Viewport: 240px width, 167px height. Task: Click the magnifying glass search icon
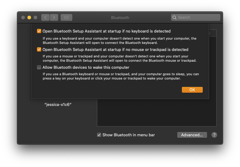tap(175, 17)
